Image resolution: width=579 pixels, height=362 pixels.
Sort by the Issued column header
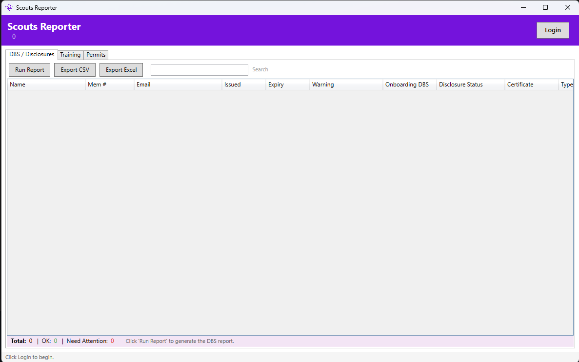(x=244, y=85)
